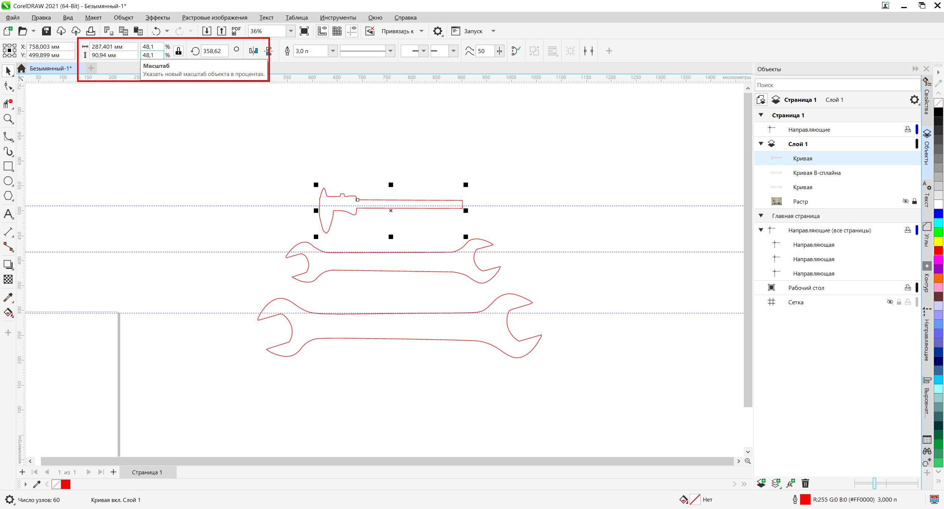944x509 pixels.
Task: Switch to the Страница 1 page tab
Action: pyautogui.click(x=147, y=472)
